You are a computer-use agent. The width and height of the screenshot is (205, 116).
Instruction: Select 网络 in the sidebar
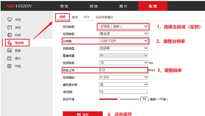(18, 35)
